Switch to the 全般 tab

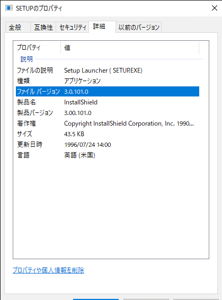tap(17, 28)
